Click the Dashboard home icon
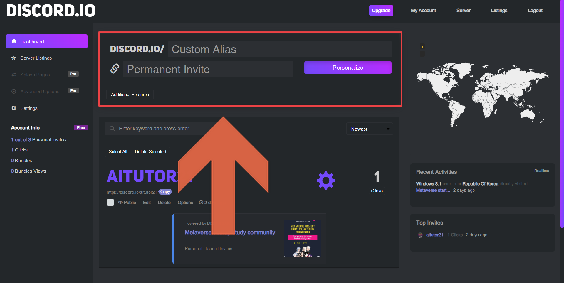This screenshot has height=283, width=564. pos(14,41)
